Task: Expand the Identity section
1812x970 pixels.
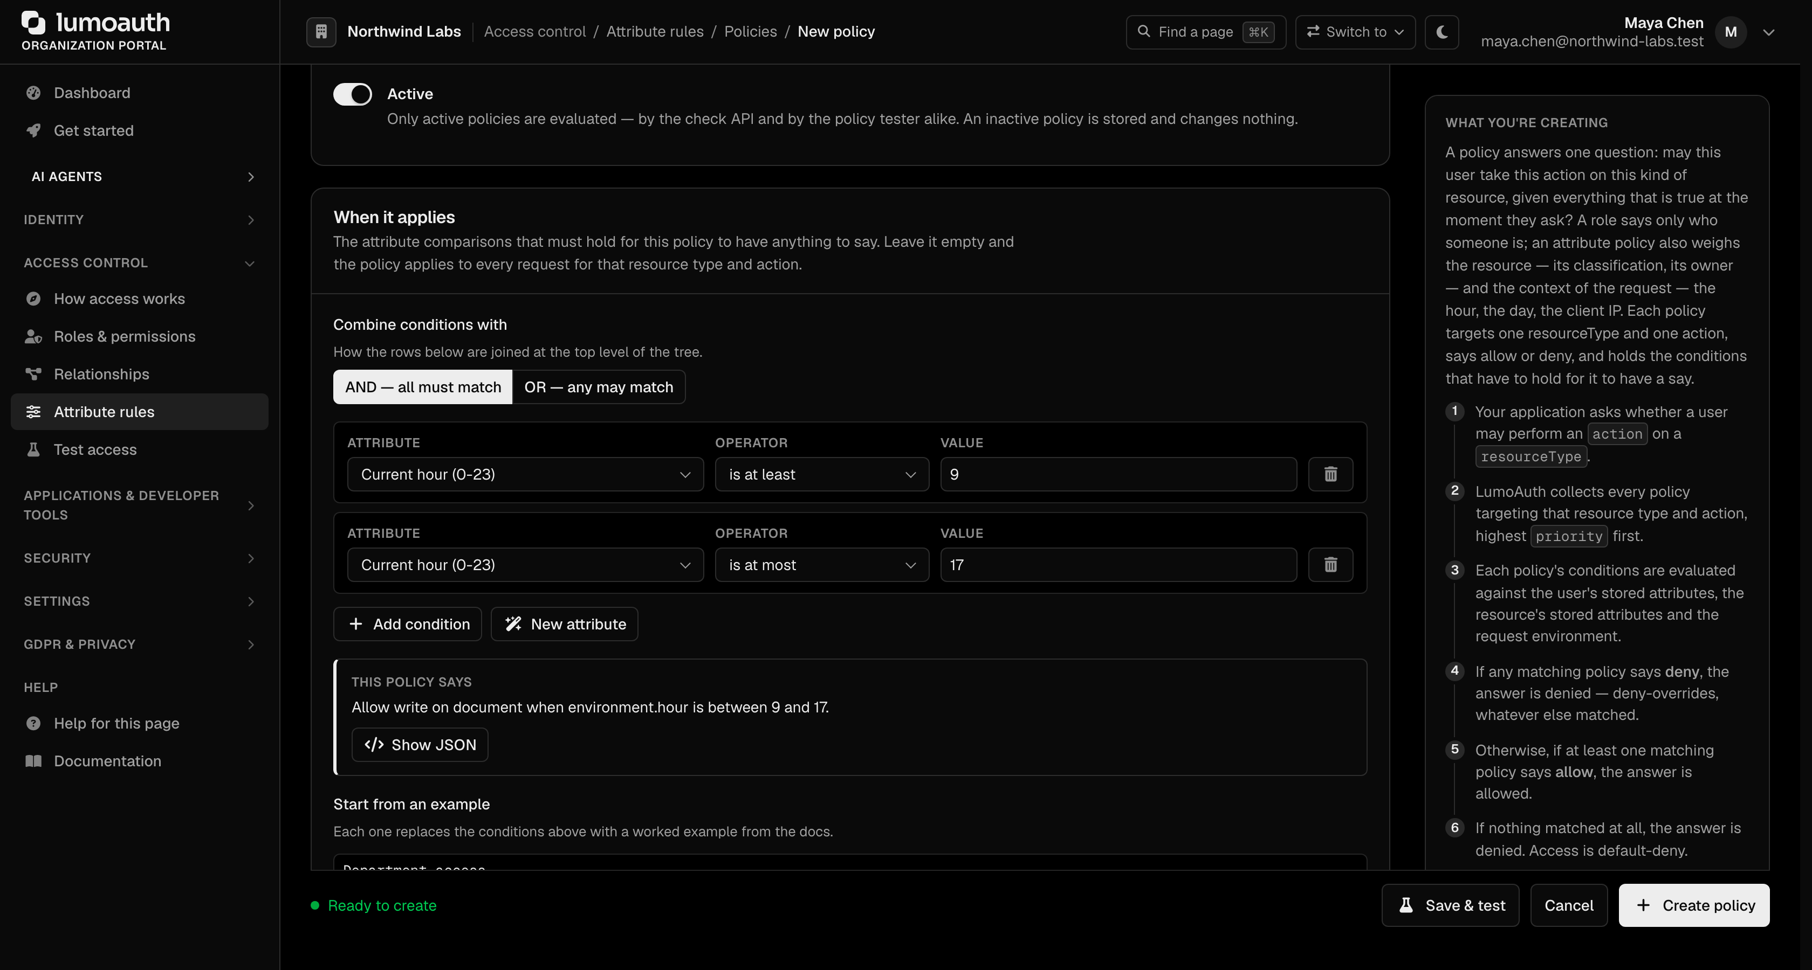Action: click(x=139, y=219)
